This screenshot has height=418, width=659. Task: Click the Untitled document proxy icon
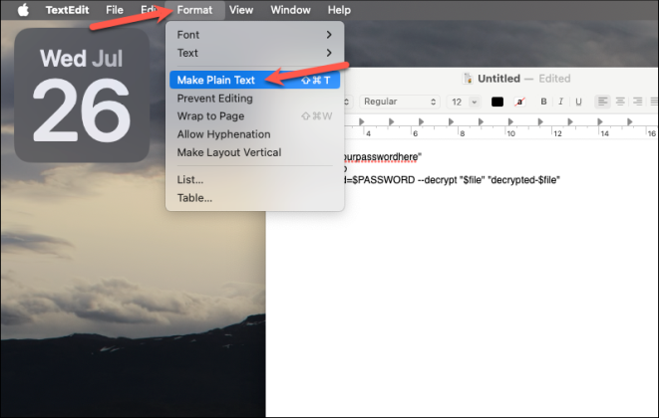click(x=467, y=79)
